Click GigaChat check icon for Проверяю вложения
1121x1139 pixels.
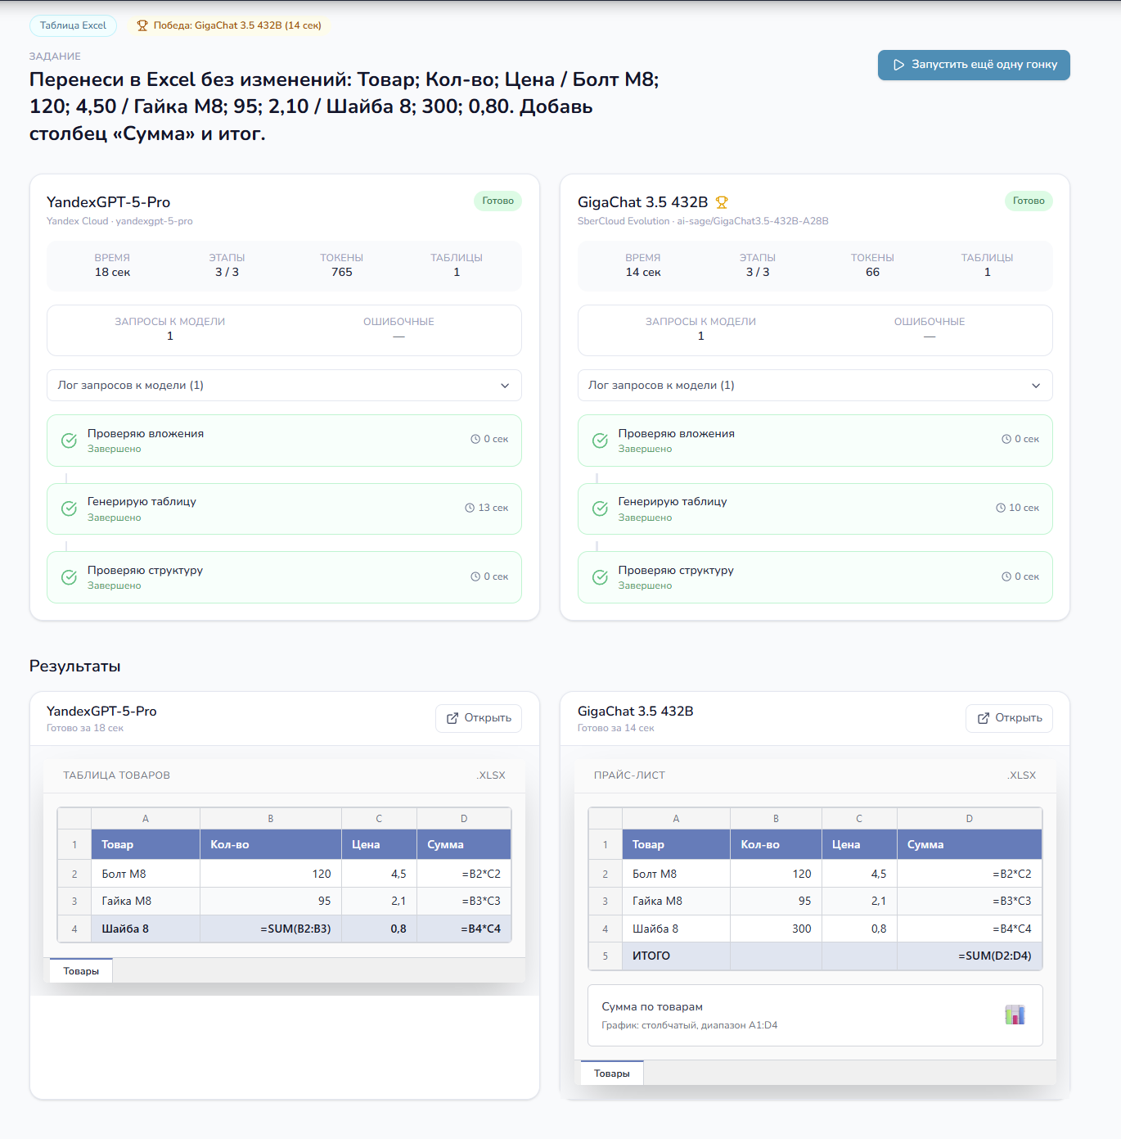600,441
